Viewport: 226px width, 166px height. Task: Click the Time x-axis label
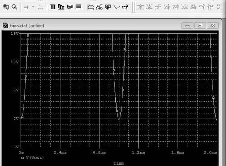tap(119, 163)
